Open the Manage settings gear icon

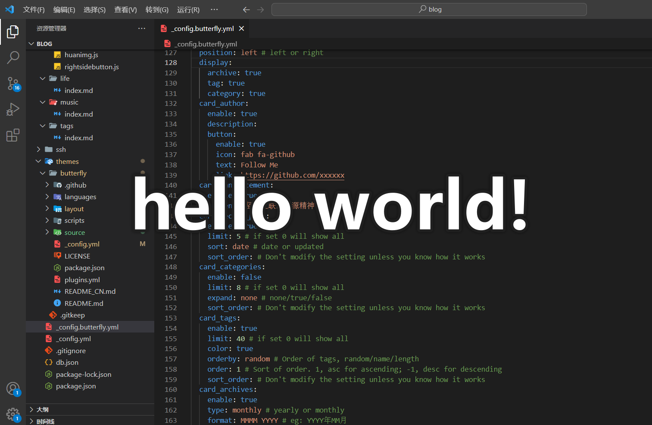point(13,415)
